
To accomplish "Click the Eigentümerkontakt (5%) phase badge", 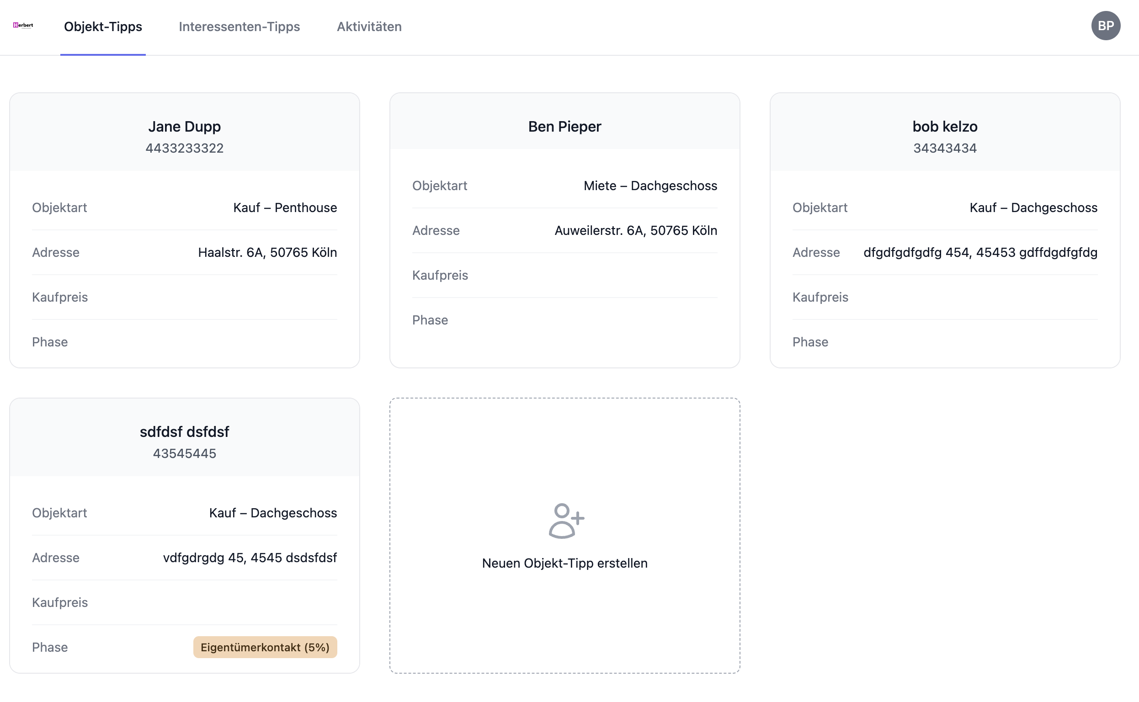I will [265, 647].
